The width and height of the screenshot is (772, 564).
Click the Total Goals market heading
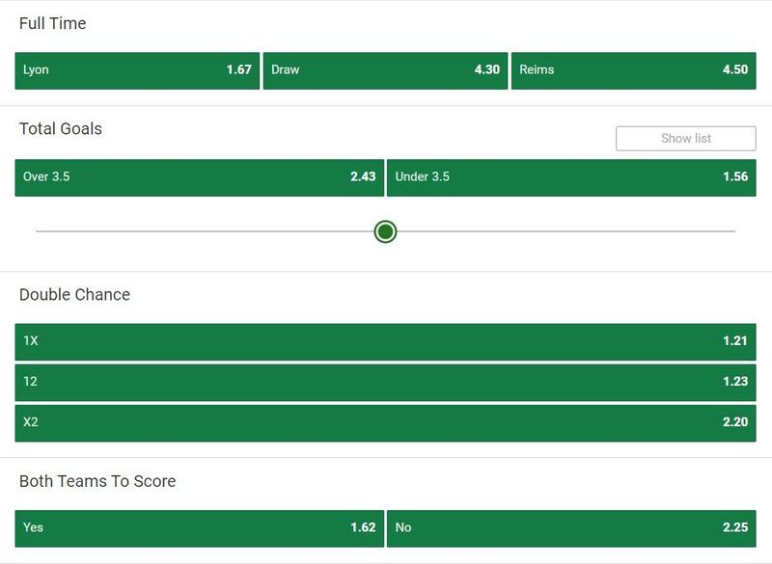click(x=61, y=129)
